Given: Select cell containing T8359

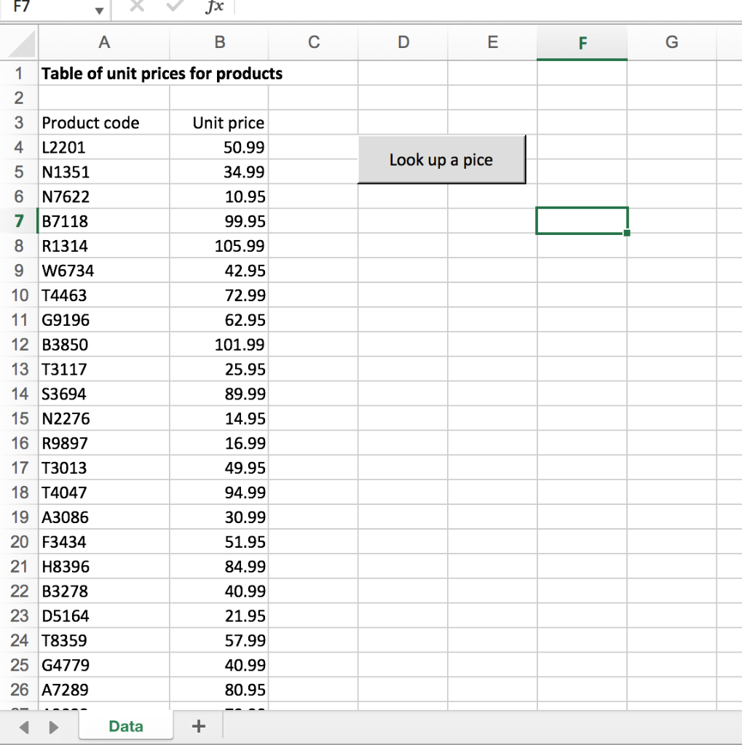Looking at the screenshot, I should pyautogui.click(x=104, y=640).
